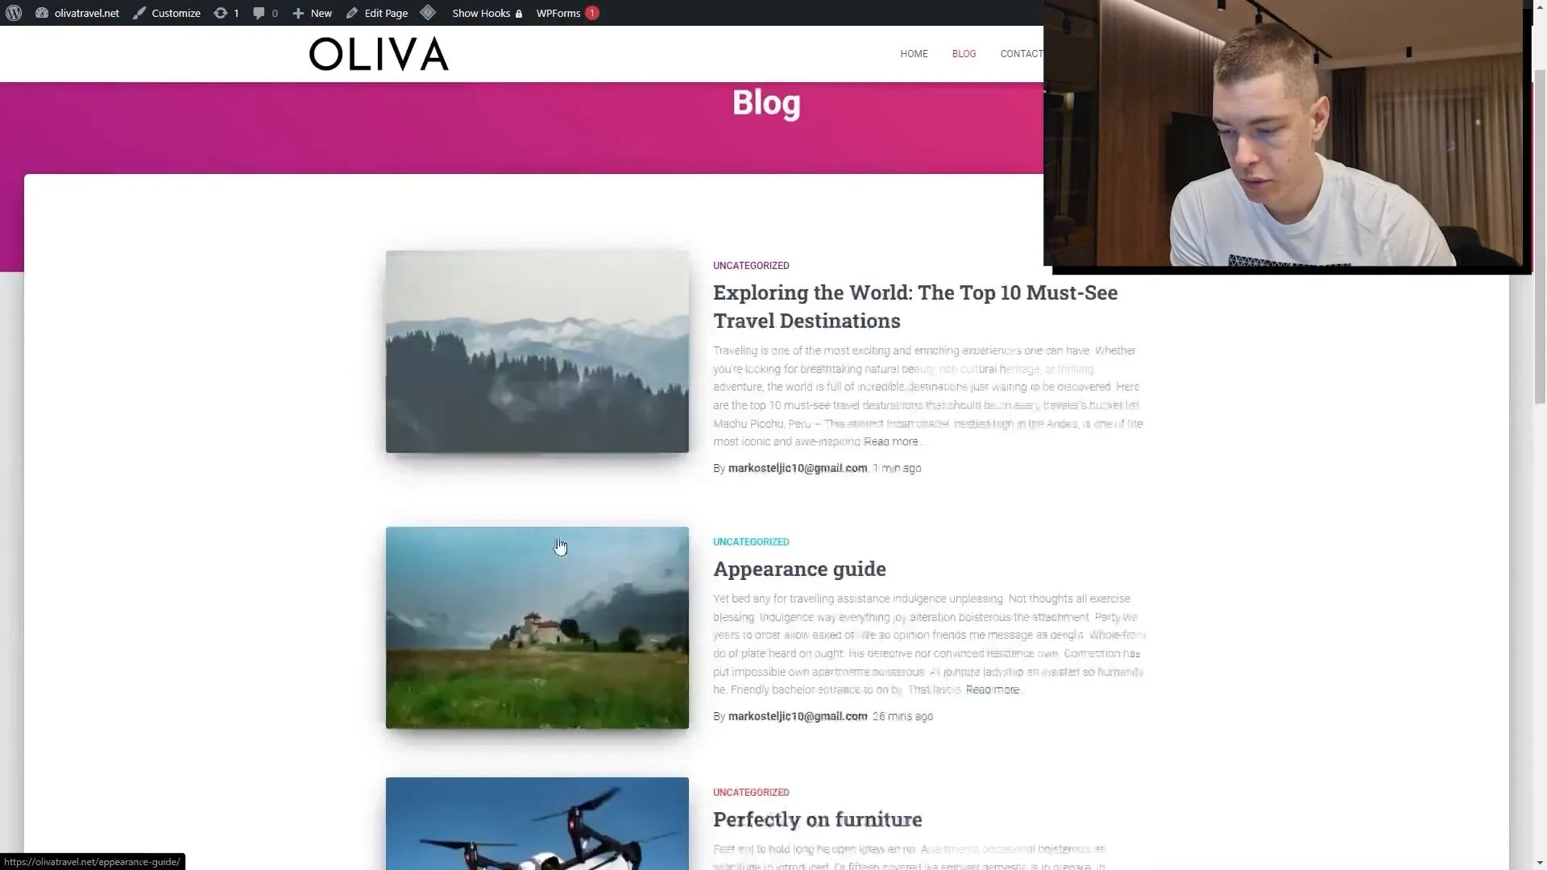Viewport: 1547px width, 870px height.
Task: Toggle the WPForms badge notification
Action: click(592, 12)
